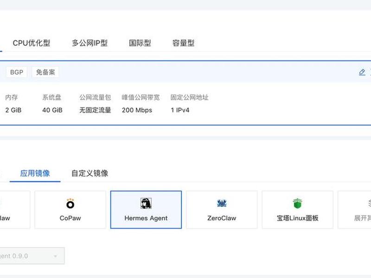Click the 系统盘 label
The height and width of the screenshot is (278, 371).
(52, 97)
